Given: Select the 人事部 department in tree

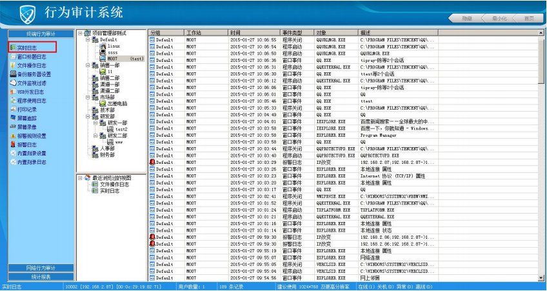Looking at the screenshot, I should [107, 148].
